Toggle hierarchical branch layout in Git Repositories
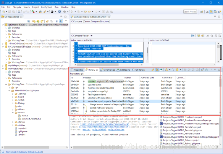The height and width of the screenshot is (154, 223). pos(57,21)
